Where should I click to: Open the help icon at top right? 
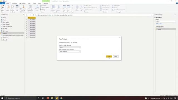pos(177,3)
